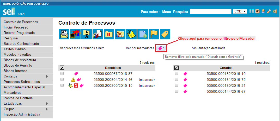Click the Enviar Processo envelope icon
The width and height of the screenshot is (280, 121).
coord(64,34)
